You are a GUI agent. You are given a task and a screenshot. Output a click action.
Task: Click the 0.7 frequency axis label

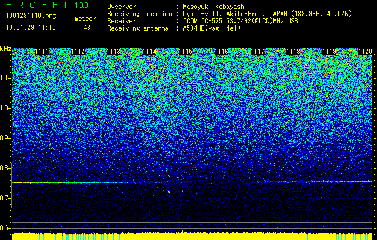tap(4, 198)
